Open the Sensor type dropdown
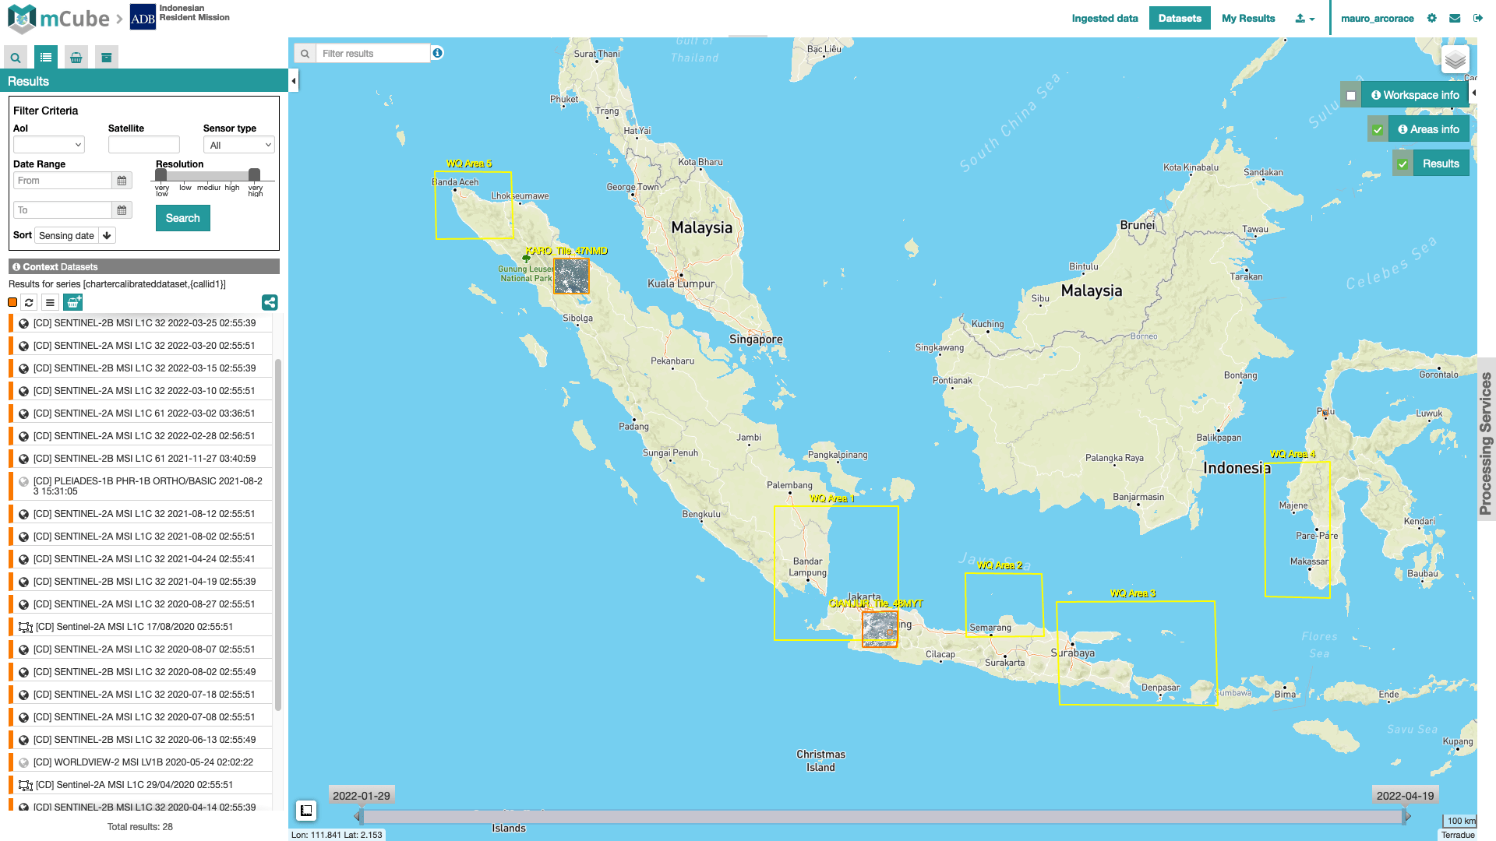 [x=238, y=145]
